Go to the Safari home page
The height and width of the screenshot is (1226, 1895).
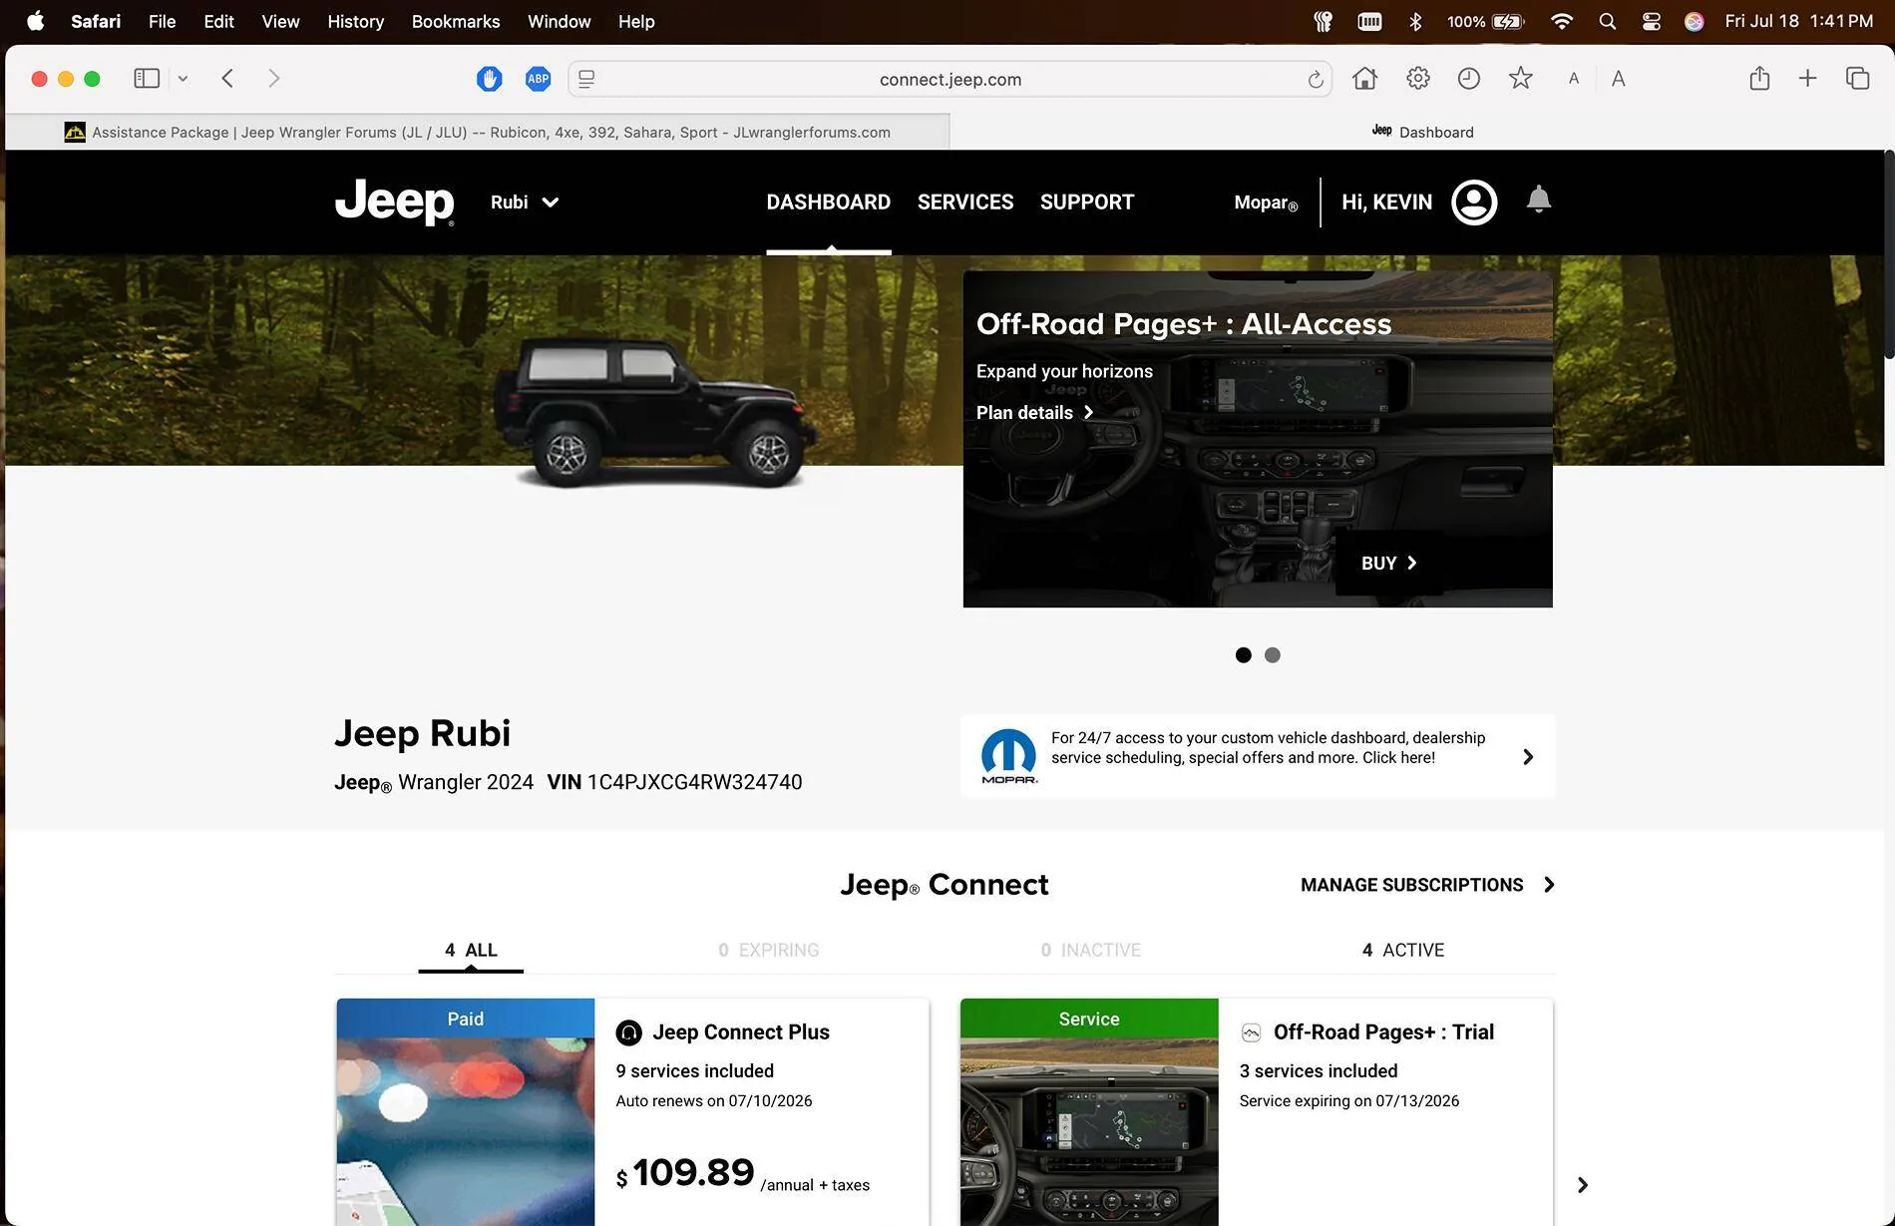pyautogui.click(x=1364, y=79)
